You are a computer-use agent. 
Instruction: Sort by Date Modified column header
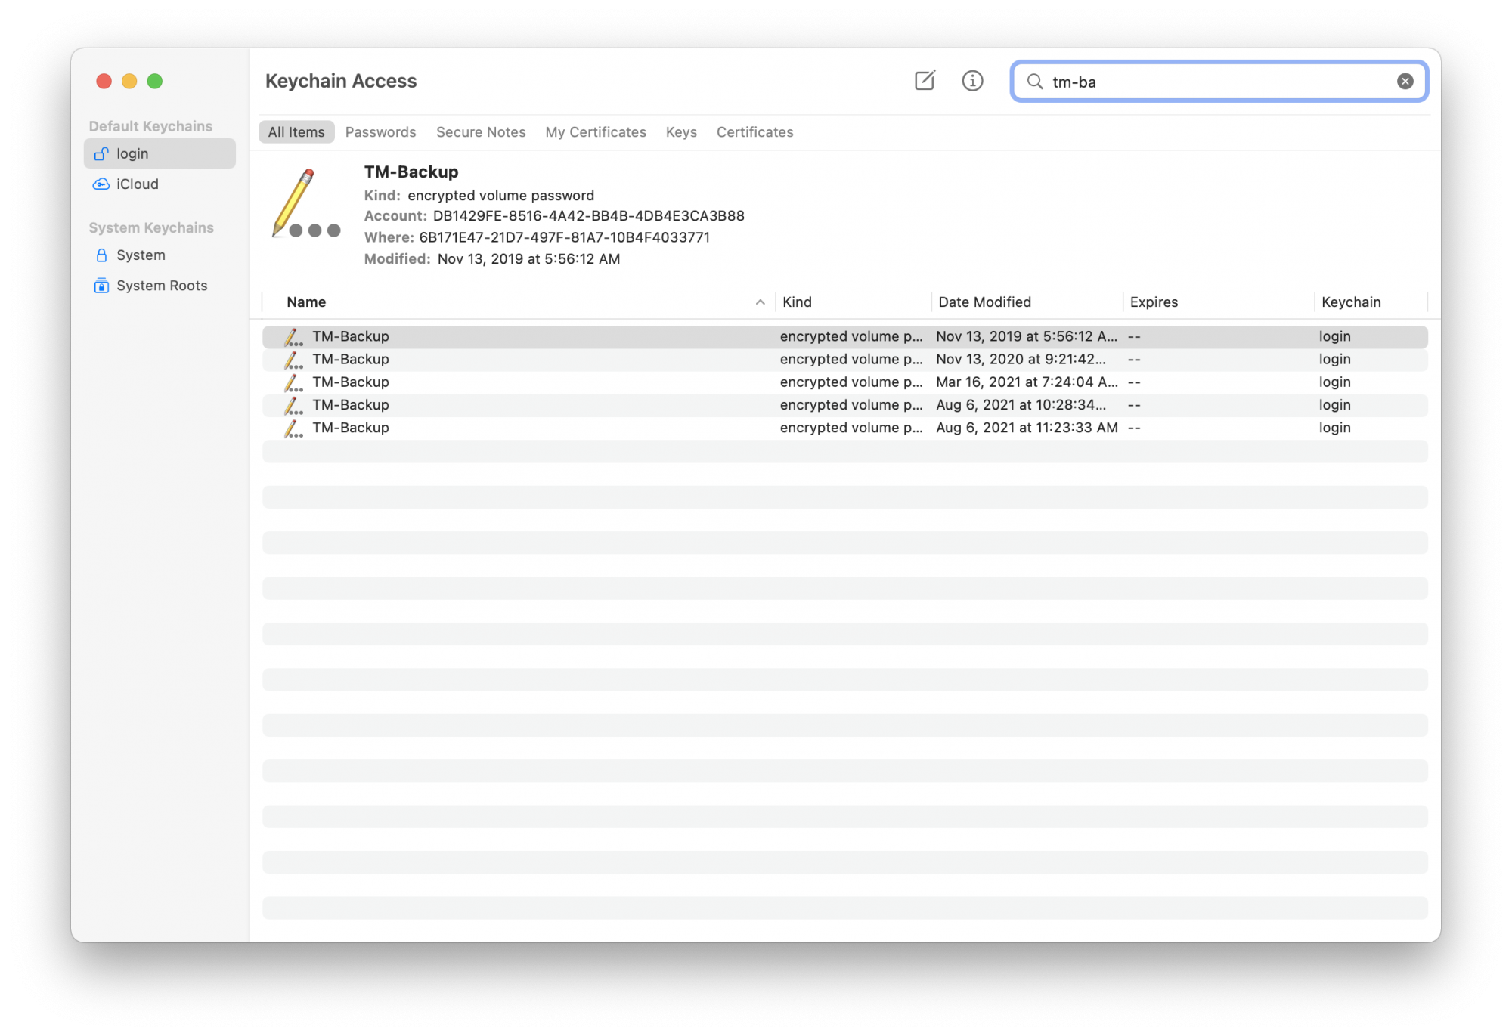pos(984,302)
